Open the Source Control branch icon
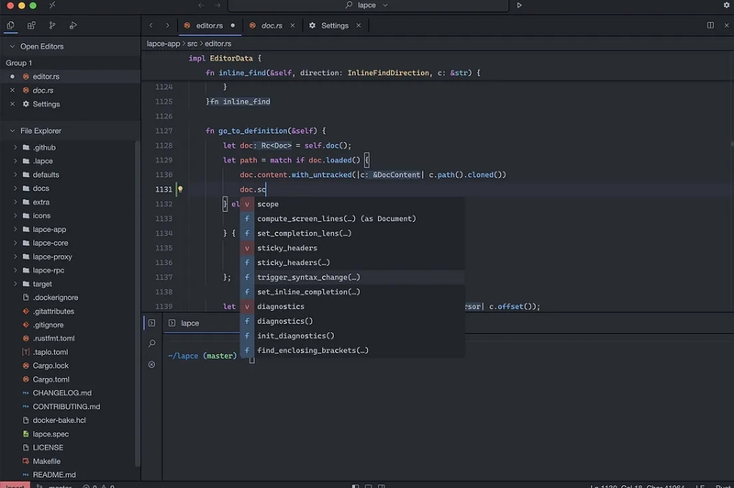The height and width of the screenshot is (488, 734). click(x=52, y=26)
